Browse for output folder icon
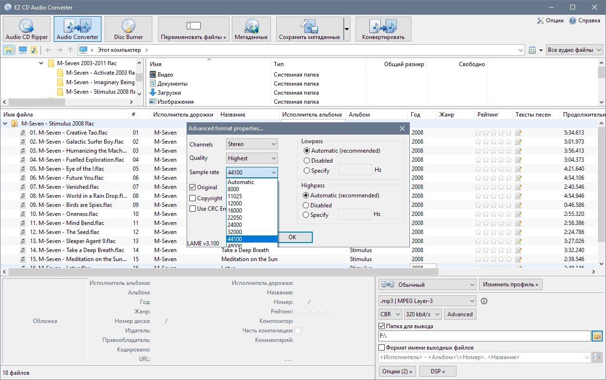Image resolution: width=606 pixels, height=380 pixels. tap(597, 336)
